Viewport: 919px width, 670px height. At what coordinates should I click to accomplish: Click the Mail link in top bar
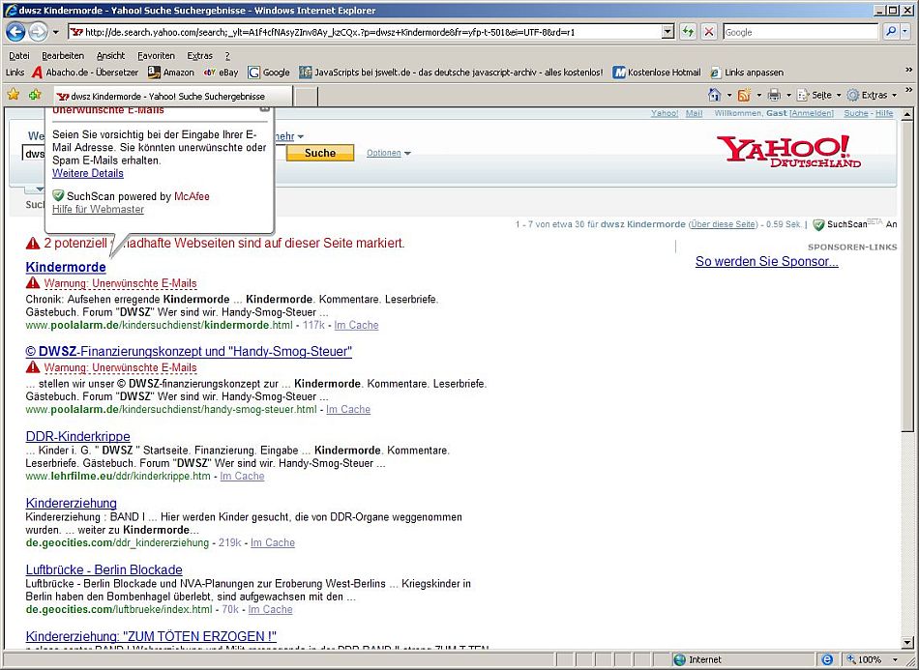point(694,113)
